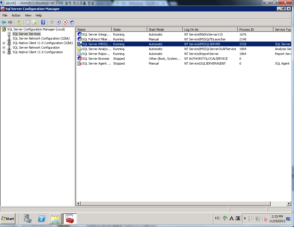Stop the selected service with the red stop icon
This screenshot has height=227, width=294.
pos(65,22)
